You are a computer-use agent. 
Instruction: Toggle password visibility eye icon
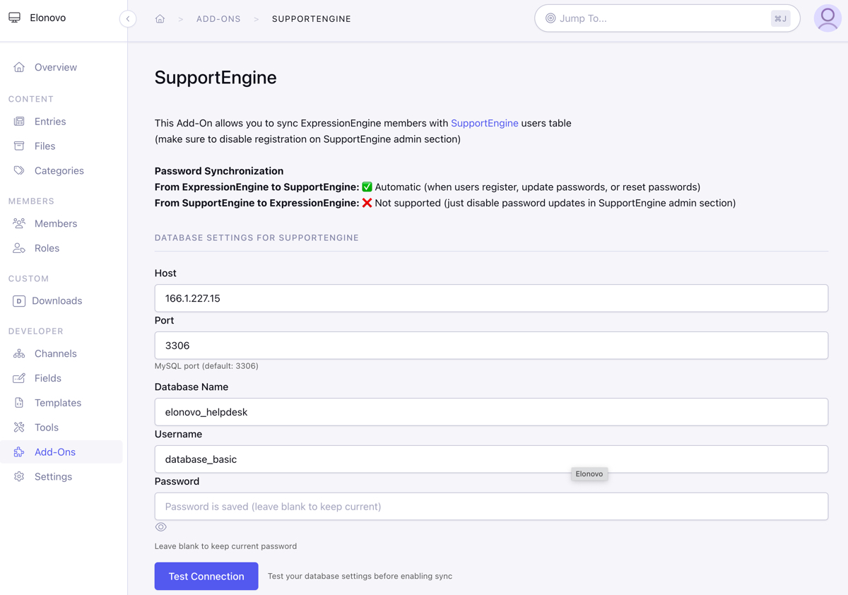(x=161, y=527)
